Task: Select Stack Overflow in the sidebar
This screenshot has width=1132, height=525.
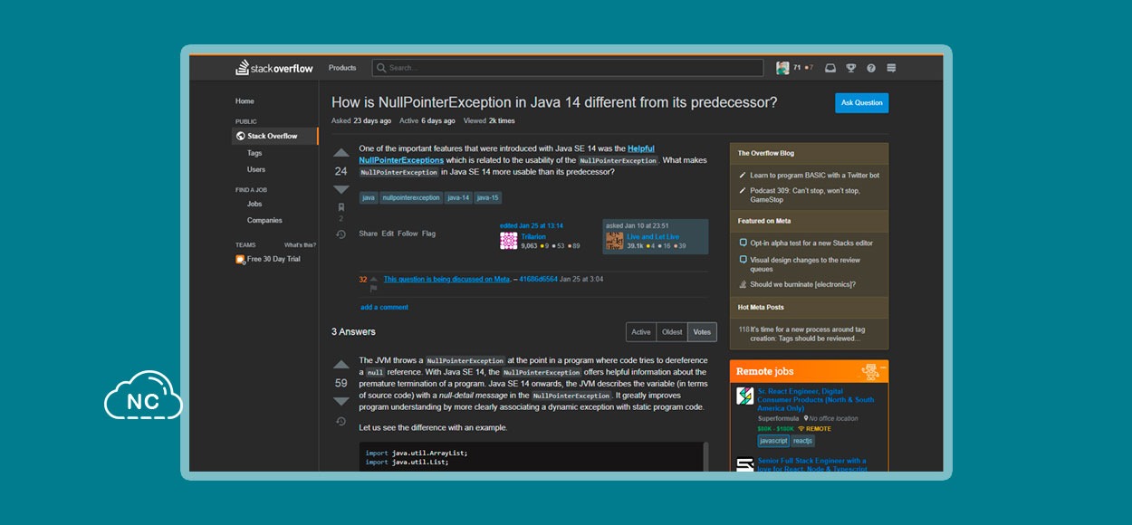Action: 275,136
